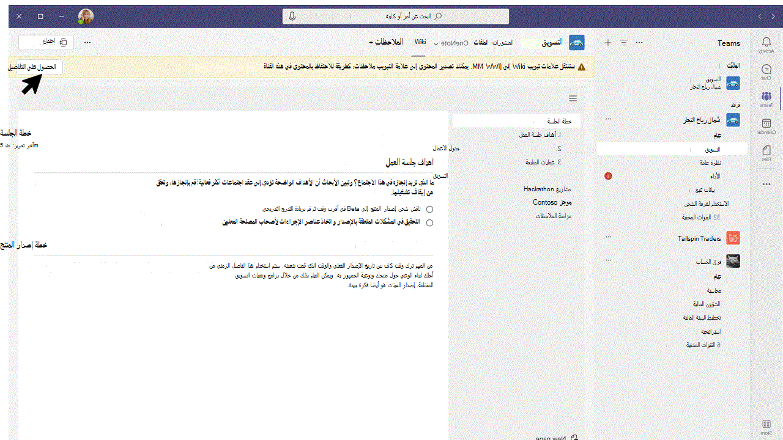This screenshot has height=440, width=783.
Task: Open more options for شمال رياح التجار team
Action: (x=608, y=119)
